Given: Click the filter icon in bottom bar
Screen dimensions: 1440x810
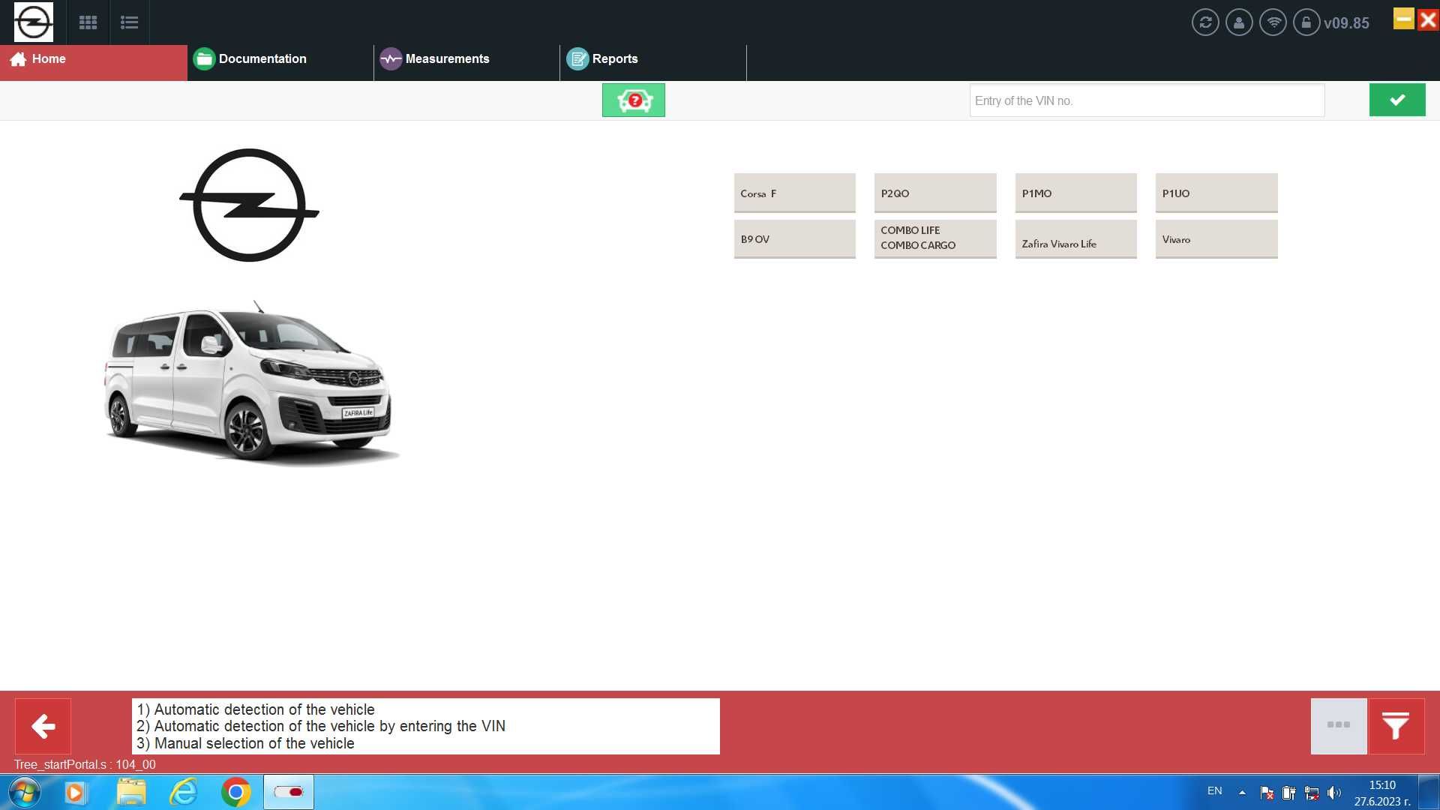Looking at the screenshot, I should pos(1396,725).
